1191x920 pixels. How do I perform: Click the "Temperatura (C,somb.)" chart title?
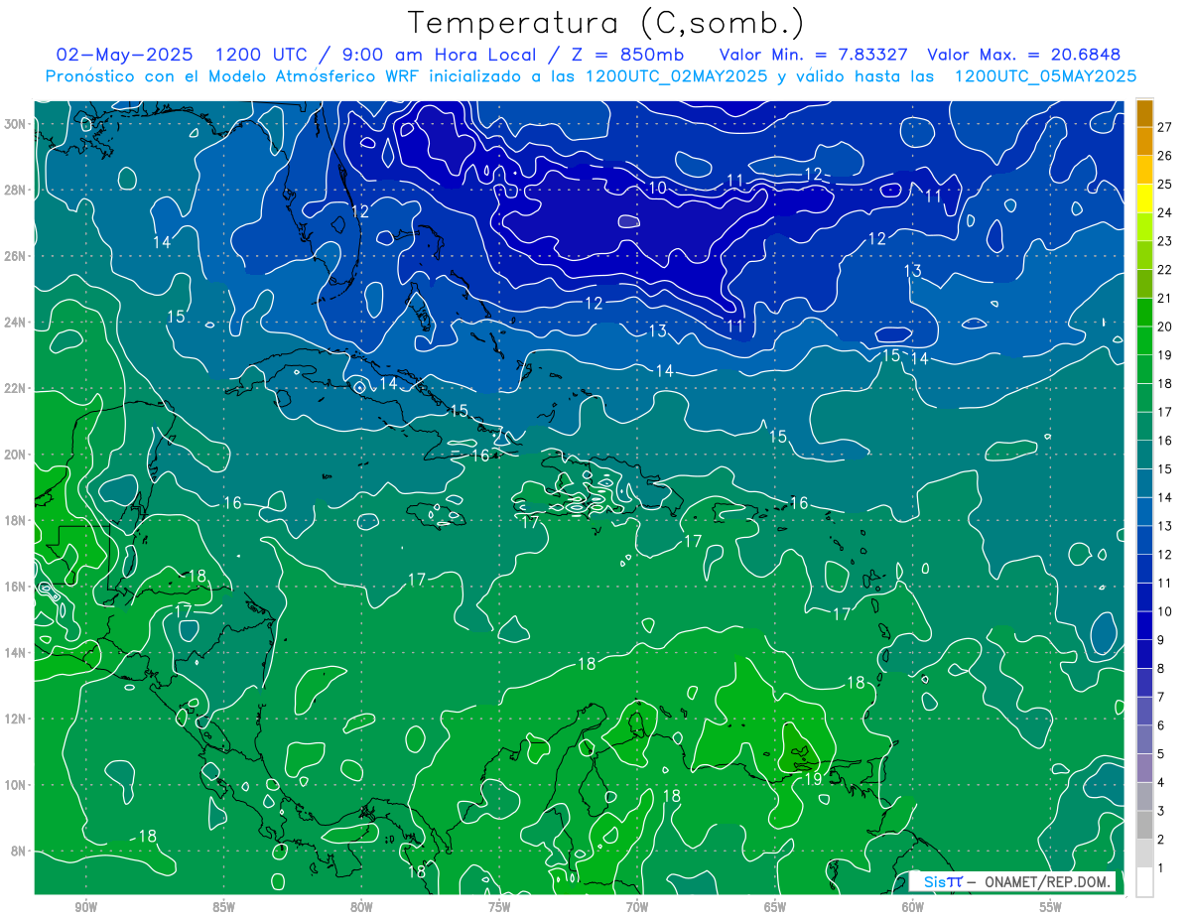(x=606, y=23)
